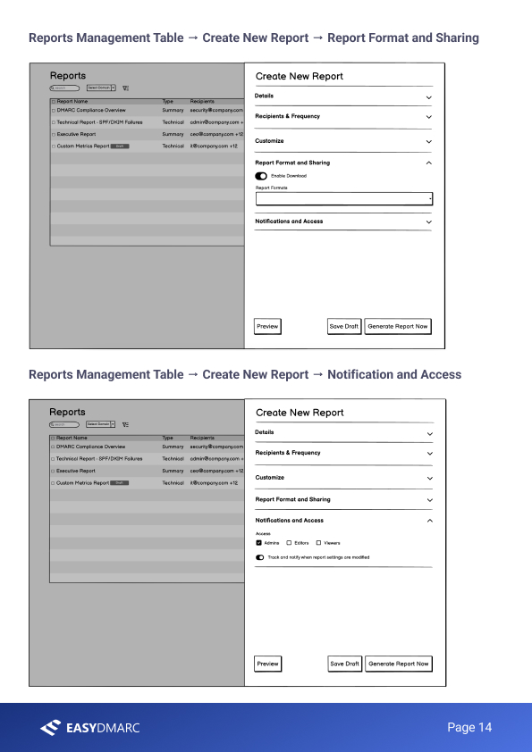This screenshot has width=532, height=752.
Task: Uncheck the Admins access checkbox
Action: coord(258,543)
